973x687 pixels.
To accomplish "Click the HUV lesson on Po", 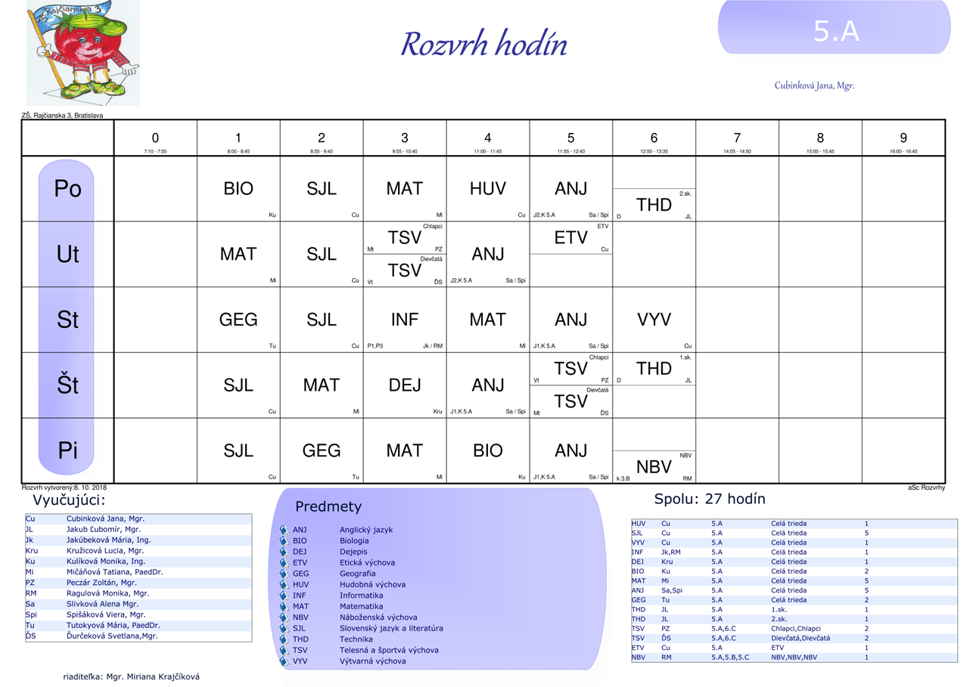I will coord(488,189).
